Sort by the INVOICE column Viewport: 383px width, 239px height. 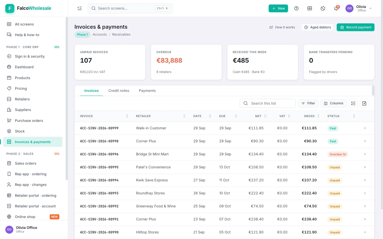[x=104, y=116]
